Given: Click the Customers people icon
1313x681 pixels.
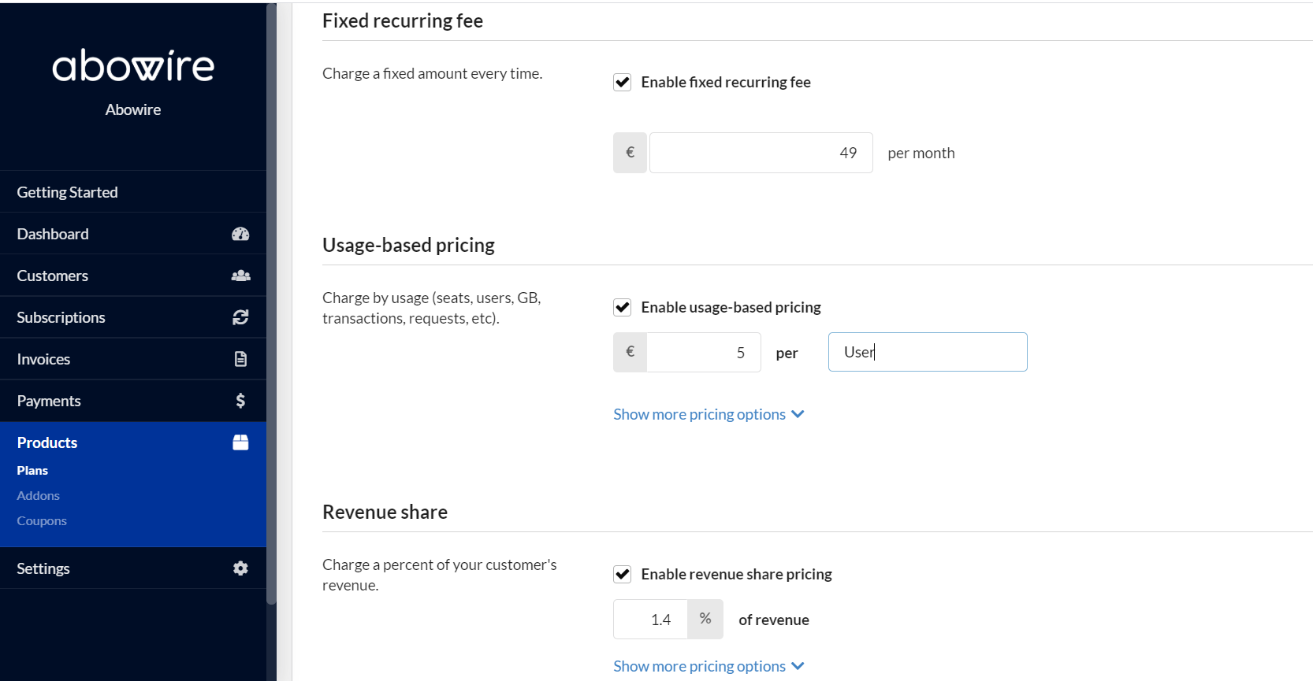Looking at the screenshot, I should (240, 276).
